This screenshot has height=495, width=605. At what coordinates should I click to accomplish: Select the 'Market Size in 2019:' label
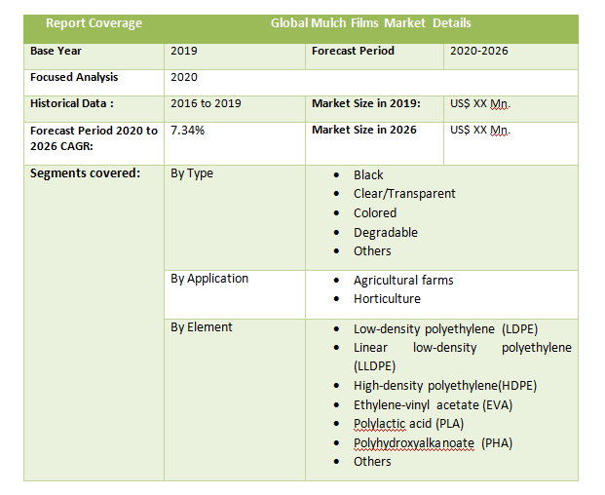365,103
